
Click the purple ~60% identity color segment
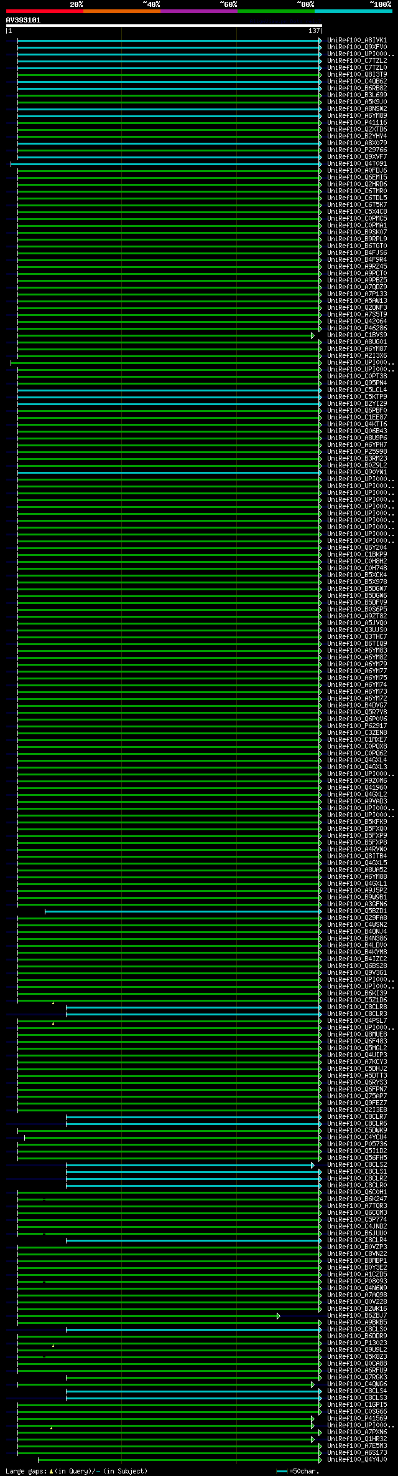199,11
